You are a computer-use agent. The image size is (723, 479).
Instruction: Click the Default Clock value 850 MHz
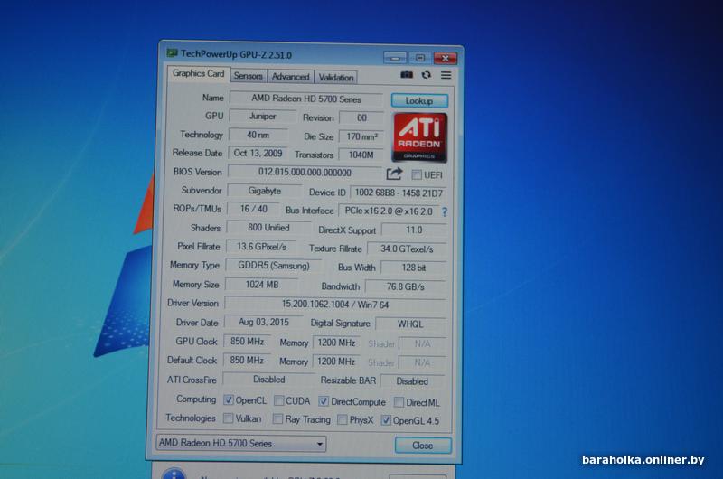247,360
